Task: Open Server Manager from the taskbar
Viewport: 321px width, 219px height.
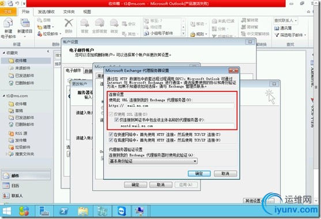Action: click(44, 212)
